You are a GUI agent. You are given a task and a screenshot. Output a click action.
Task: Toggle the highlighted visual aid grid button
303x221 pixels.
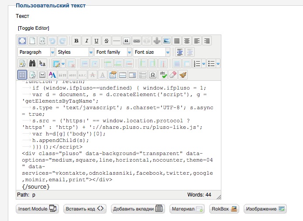(x=22, y=75)
